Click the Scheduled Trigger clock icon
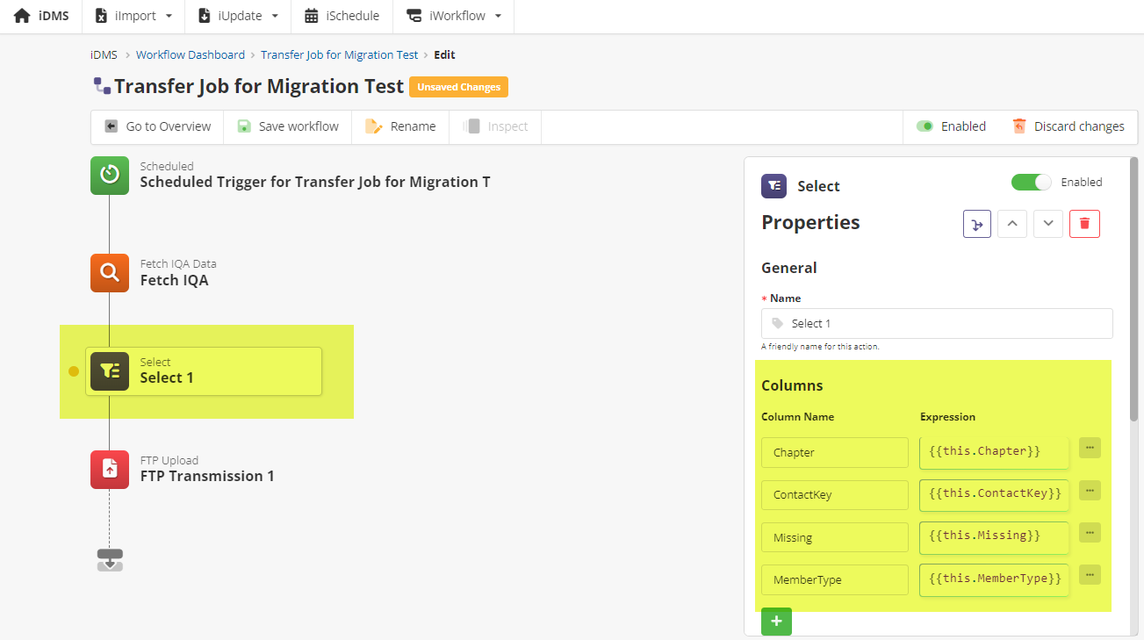This screenshot has height=640, width=1144. [110, 175]
